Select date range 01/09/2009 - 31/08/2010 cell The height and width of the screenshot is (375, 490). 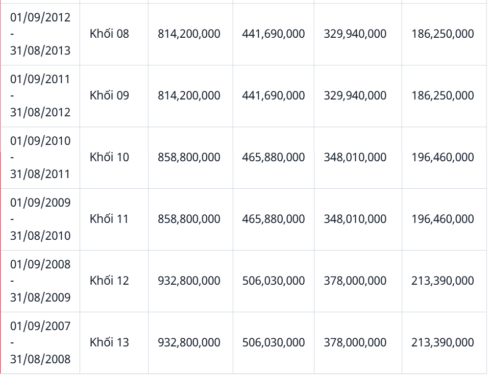click(x=40, y=219)
